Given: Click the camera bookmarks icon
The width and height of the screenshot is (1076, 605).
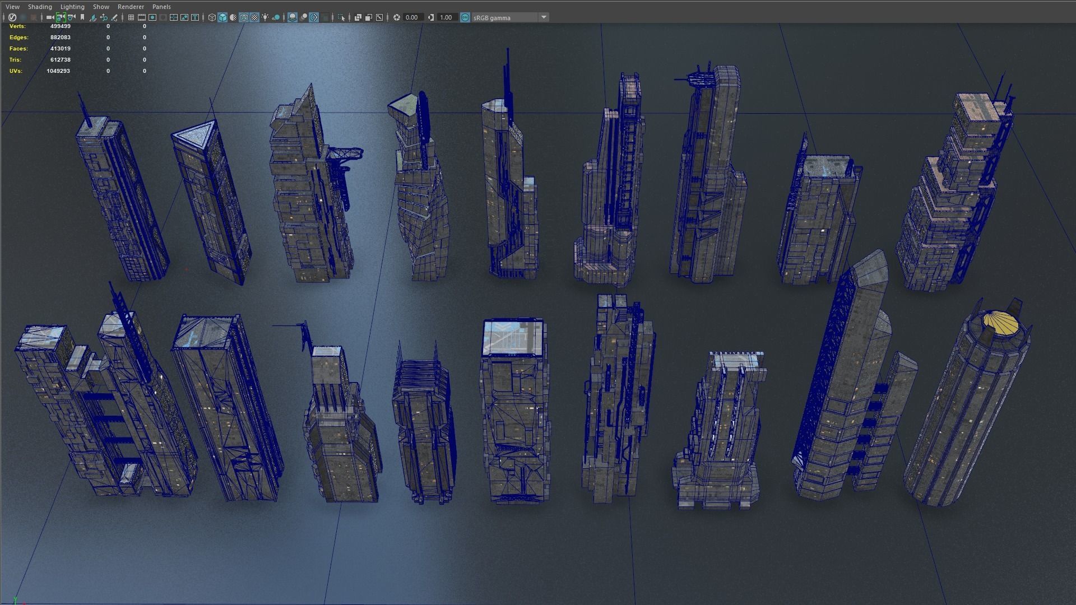Looking at the screenshot, I should coord(82,17).
